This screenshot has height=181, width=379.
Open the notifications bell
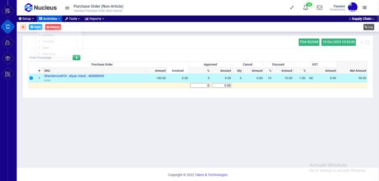click(x=306, y=8)
